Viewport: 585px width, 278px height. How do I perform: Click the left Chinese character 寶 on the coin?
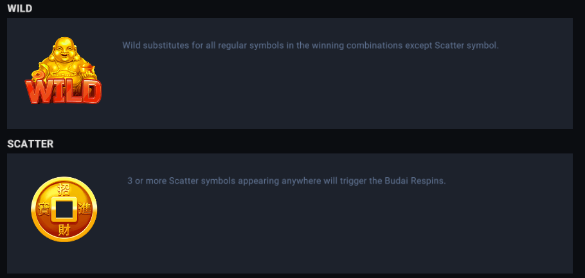click(44, 210)
